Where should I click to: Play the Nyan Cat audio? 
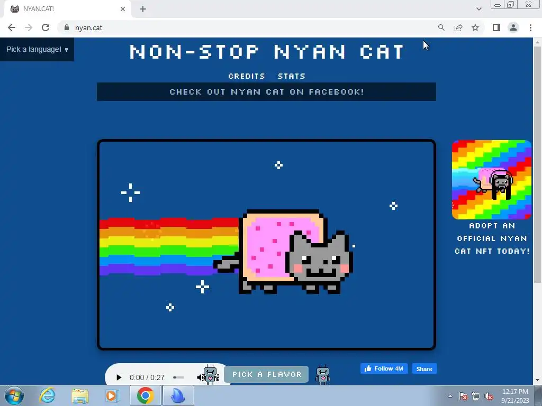point(119,377)
